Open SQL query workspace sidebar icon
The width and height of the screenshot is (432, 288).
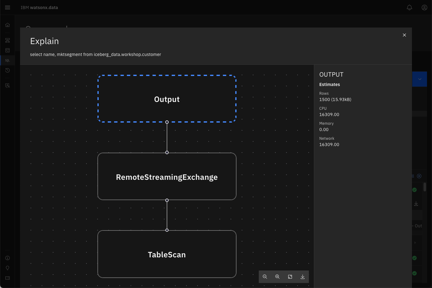(x=8, y=60)
